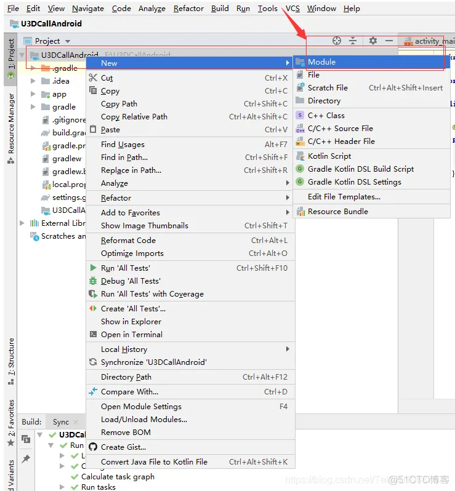
Task: Click the Create 'All Tests' icon
Action: click(93, 308)
